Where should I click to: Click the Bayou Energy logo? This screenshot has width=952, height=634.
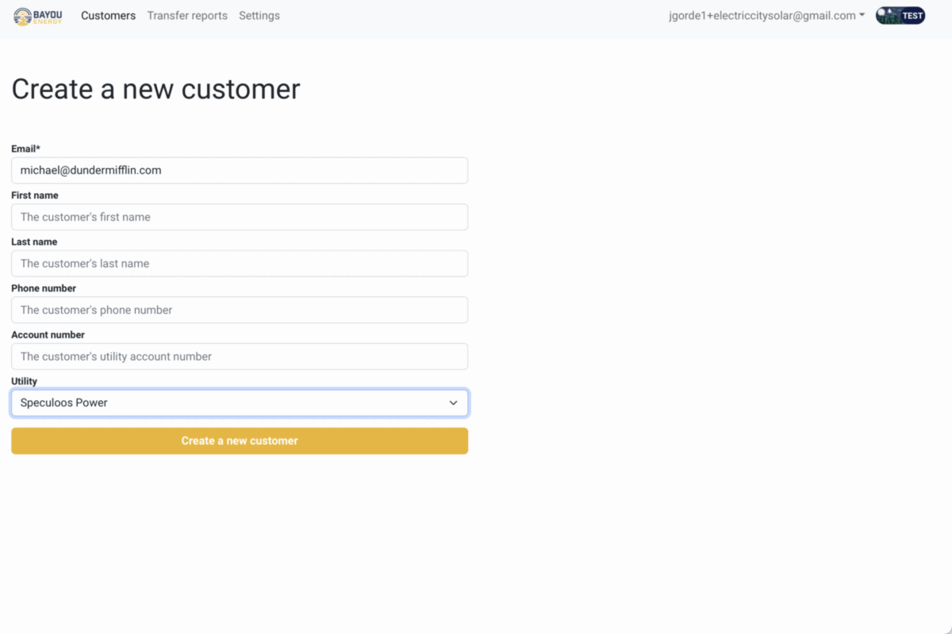[x=37, y=16]
